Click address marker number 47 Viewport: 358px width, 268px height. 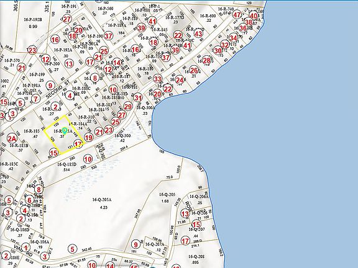click(237, 15)
